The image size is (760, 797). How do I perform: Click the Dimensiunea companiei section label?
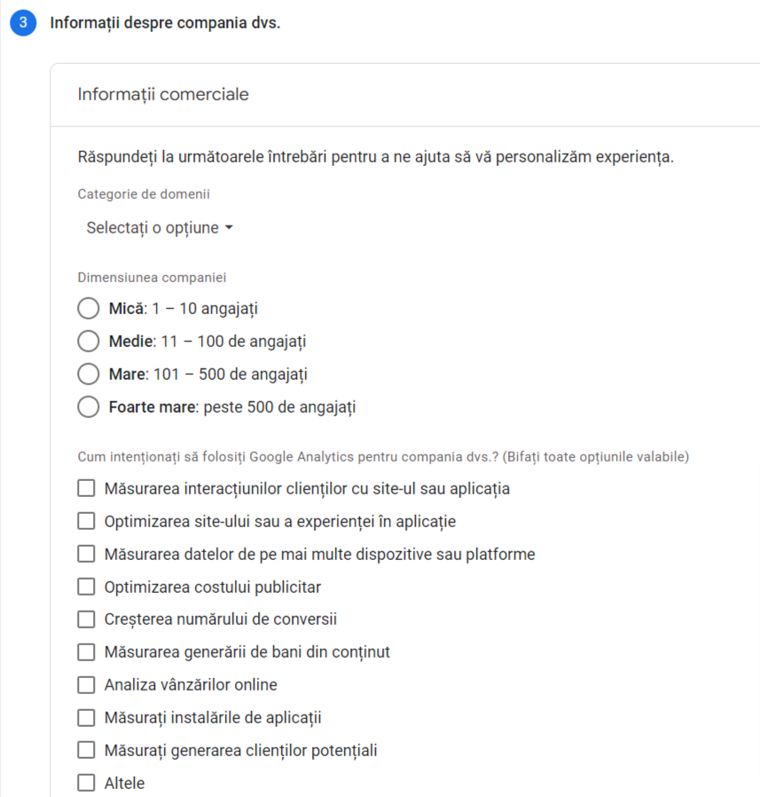coord(152,277)
